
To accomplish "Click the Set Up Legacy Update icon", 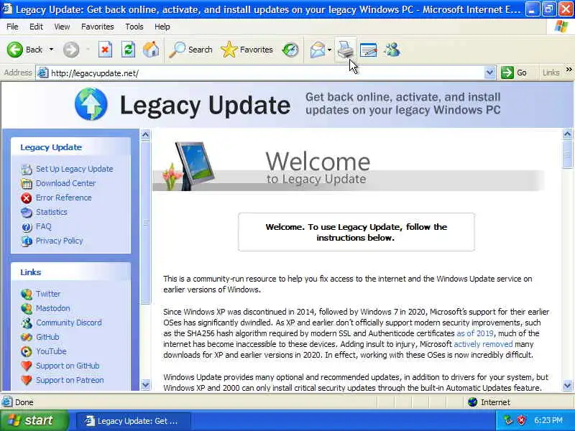I will point(27,169).
